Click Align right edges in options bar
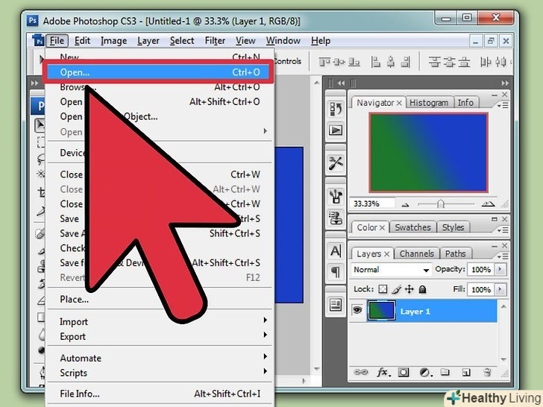Image resolution: width=543 pixels, height=407 pixels. (x=406, y=62)
